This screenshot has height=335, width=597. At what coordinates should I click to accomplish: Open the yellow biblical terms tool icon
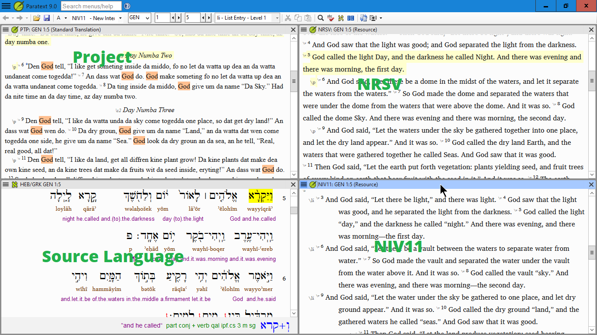point(341,18)
